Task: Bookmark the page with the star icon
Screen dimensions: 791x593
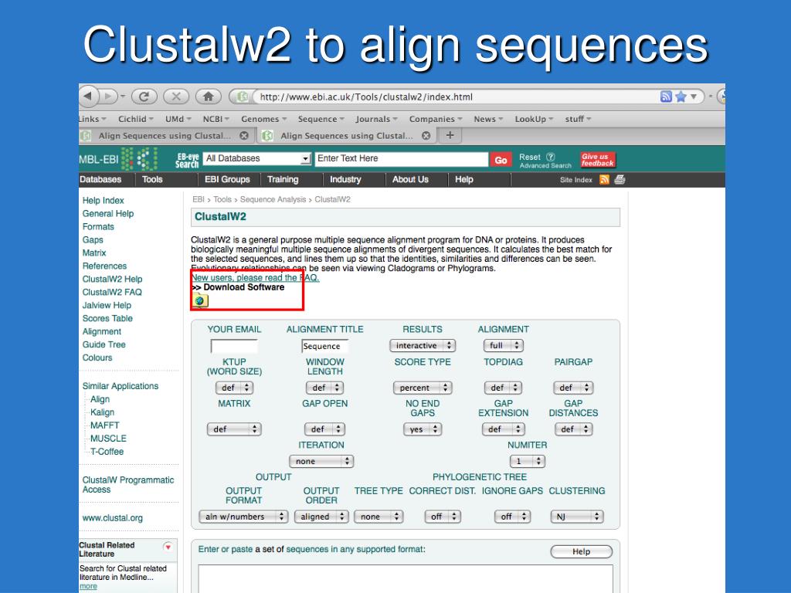Action: 681,97
